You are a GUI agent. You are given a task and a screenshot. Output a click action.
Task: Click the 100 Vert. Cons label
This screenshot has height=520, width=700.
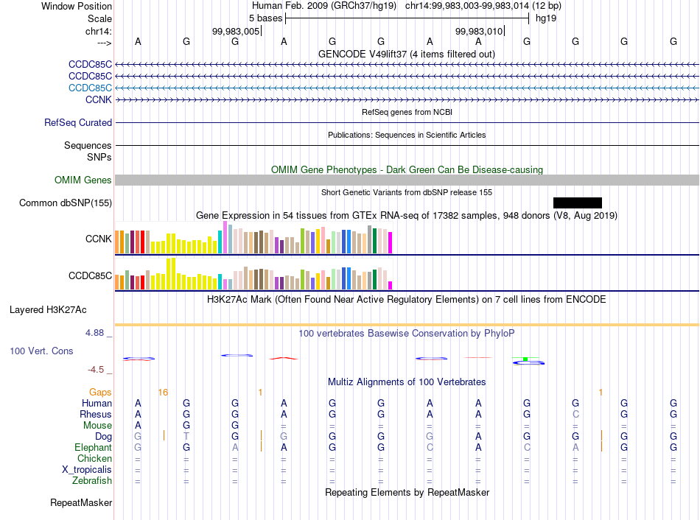[41, 351]
